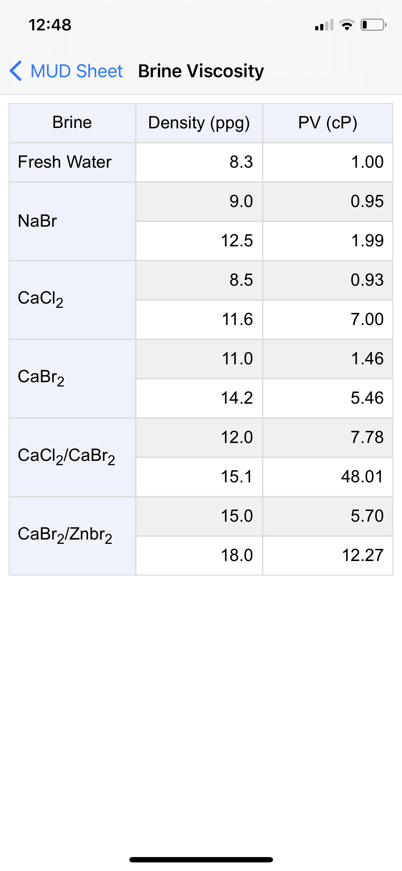Tap the 18.0 density value cell
Screen dimensions: 402x871
pos(237,555)
